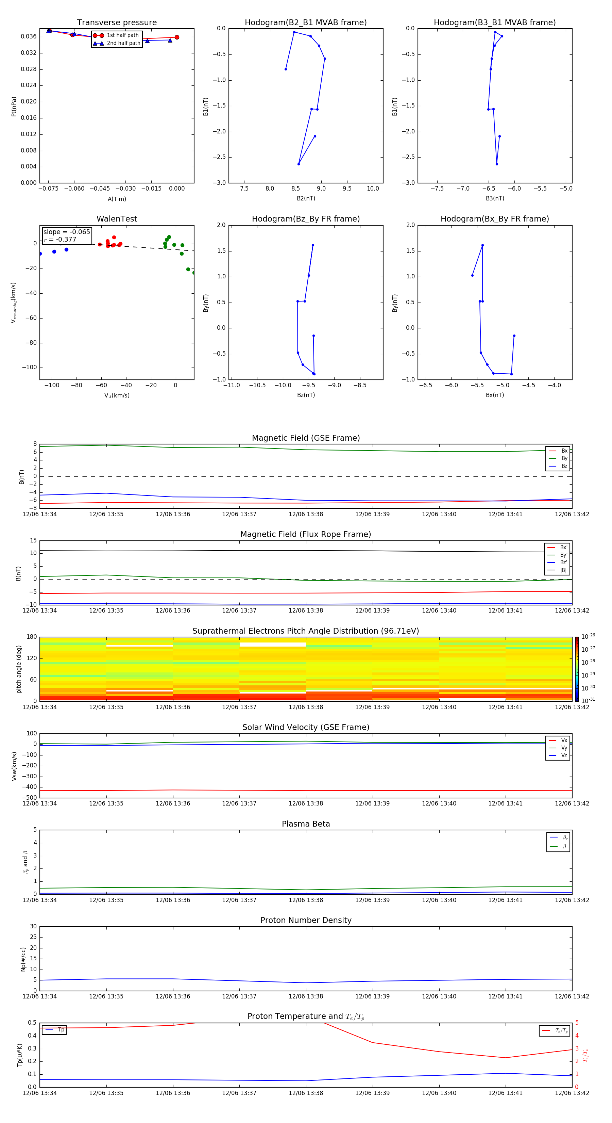This screenshot has height=1123, width=612.
Task: Click the lowest point of B2_B1 hodogram
Action: tap(299, 164)
